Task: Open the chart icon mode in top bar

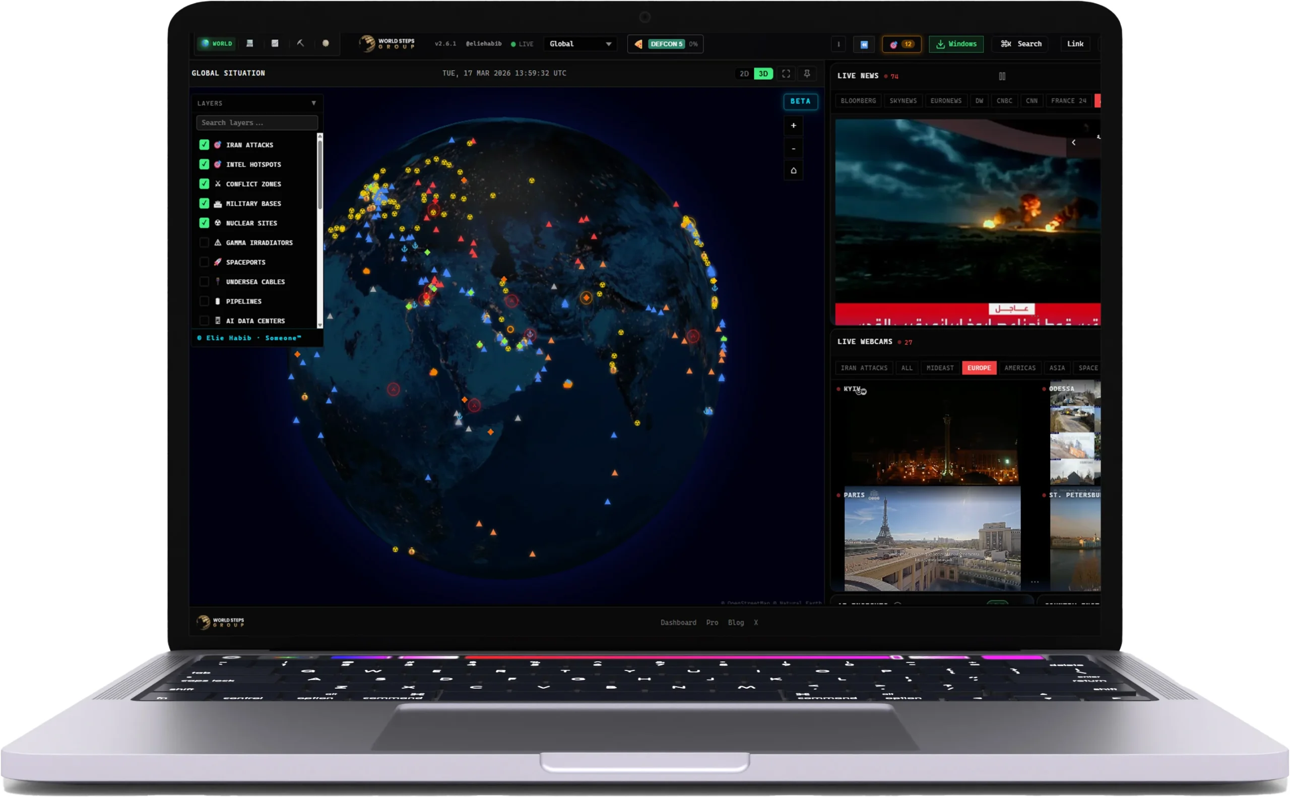Action: pyautogui.click(x=275, y=44)
